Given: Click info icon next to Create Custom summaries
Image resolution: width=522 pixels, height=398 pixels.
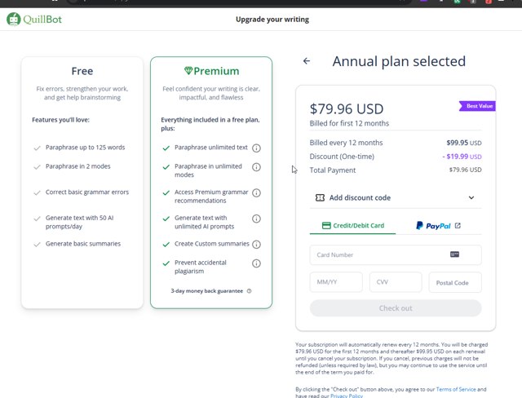Looking at the screenshot, I should [x=256, y=244].
